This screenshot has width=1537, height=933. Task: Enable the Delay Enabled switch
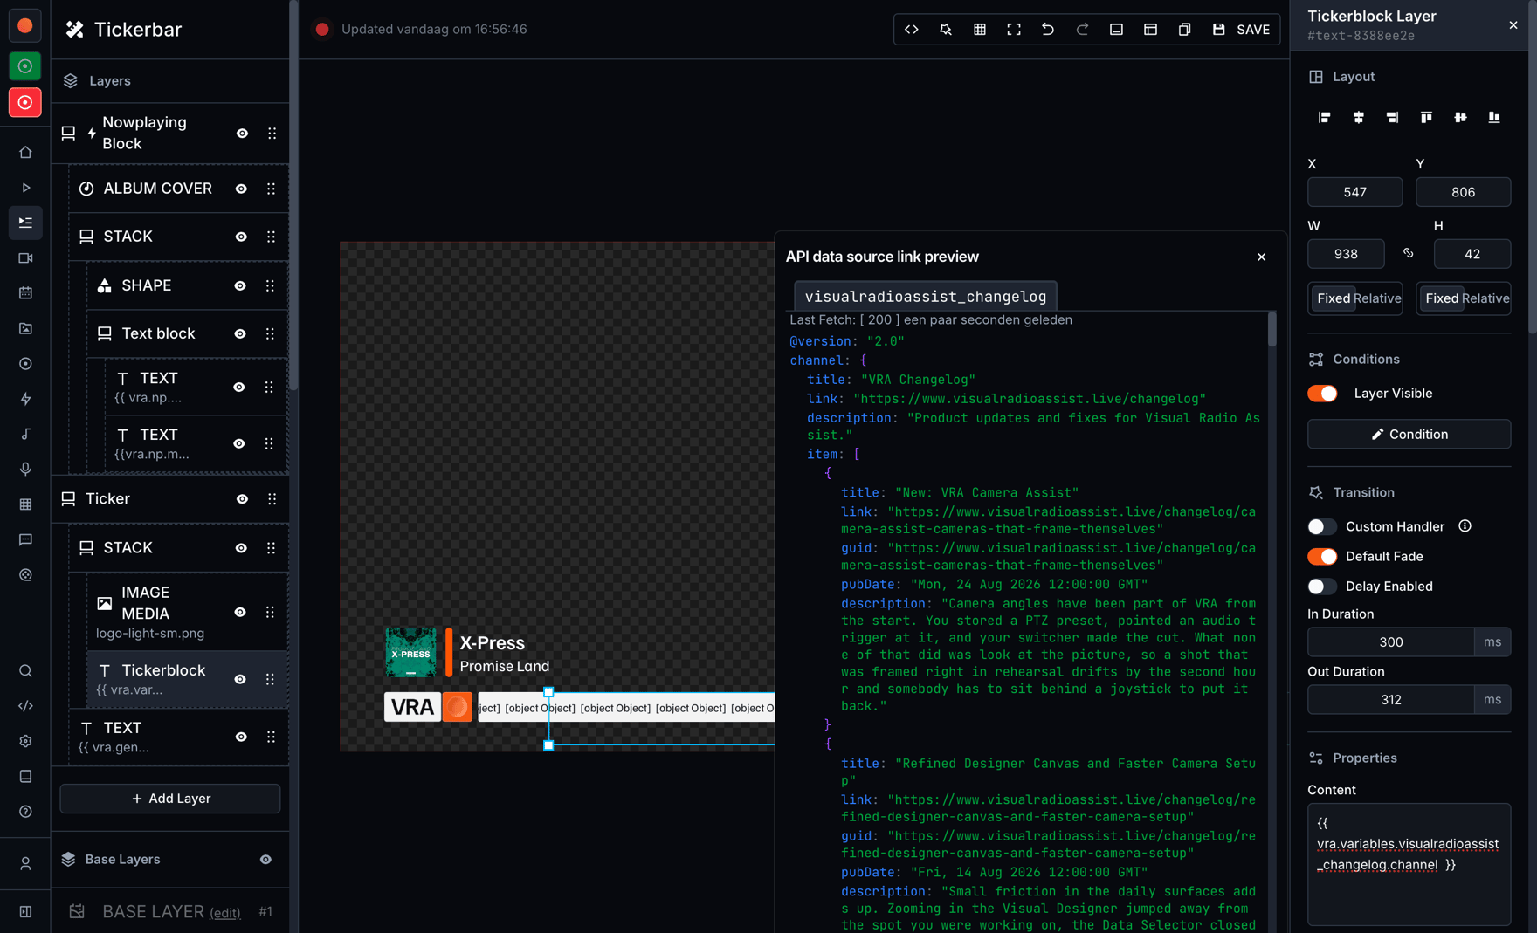click(1322, 587)
